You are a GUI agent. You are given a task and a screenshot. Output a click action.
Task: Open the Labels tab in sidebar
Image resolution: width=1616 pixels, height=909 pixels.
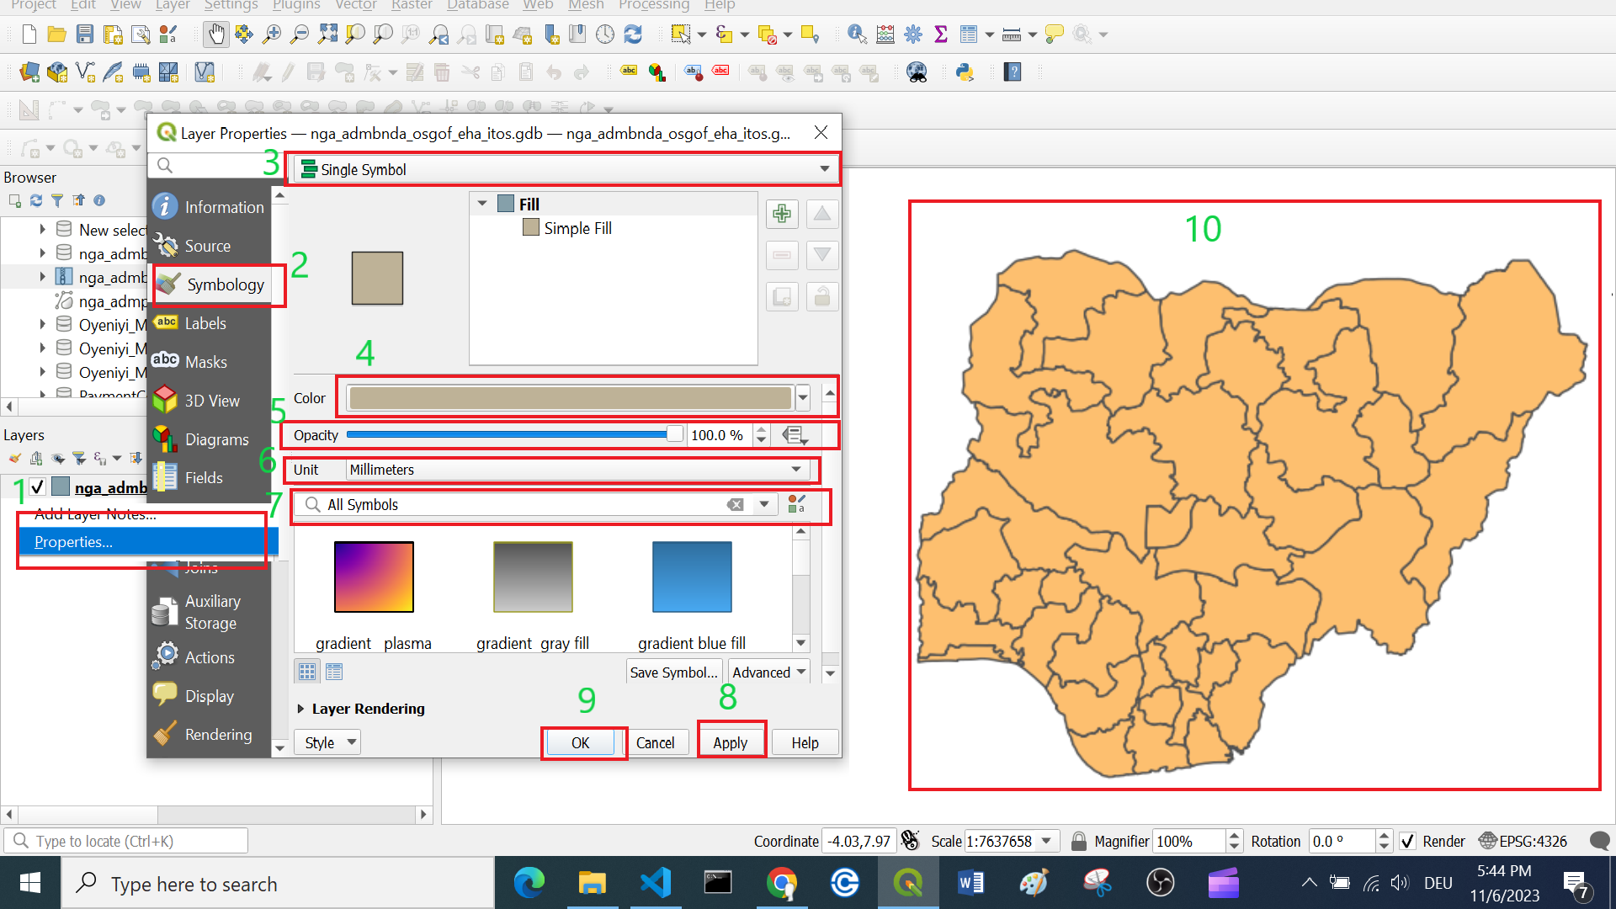click(x=205, y=323)
